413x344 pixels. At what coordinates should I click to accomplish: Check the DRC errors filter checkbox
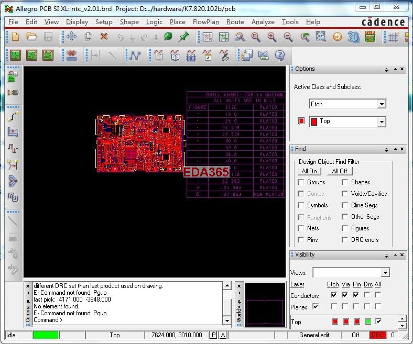tap(345, 240)
